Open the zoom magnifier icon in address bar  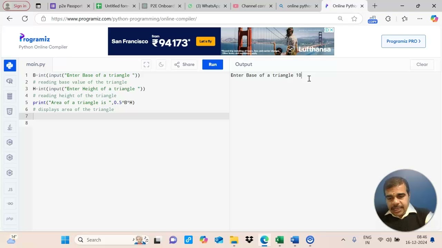[x=340, y=19]
